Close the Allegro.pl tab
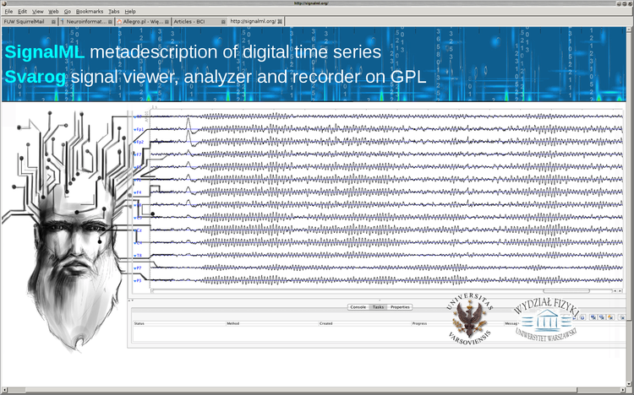Image resolution: width=634 pixels, height=395 pixels. (167, 22)
